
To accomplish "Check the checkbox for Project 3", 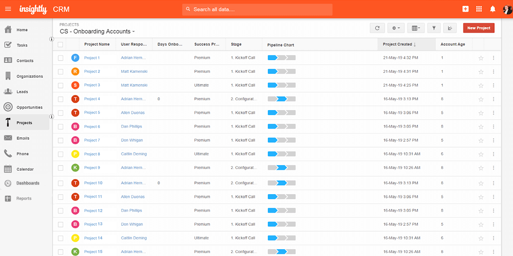I will 60,85.
